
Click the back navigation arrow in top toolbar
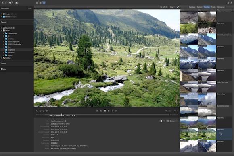[3, 3]
